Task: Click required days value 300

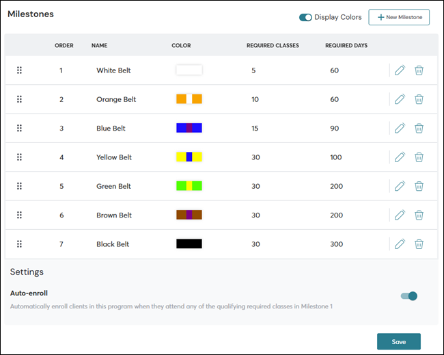Action: coord(336,244)
